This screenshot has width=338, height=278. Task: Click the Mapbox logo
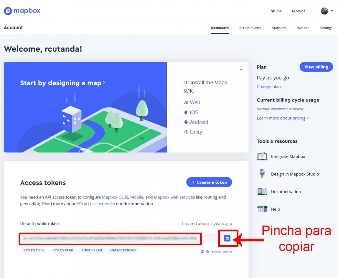tap(22, 11)
